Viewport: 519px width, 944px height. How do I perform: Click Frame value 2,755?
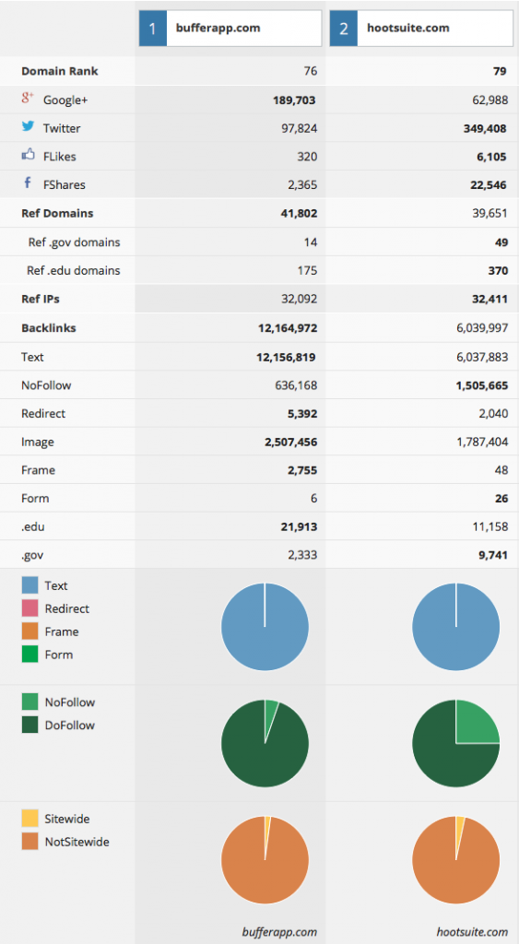click(304, 470)
